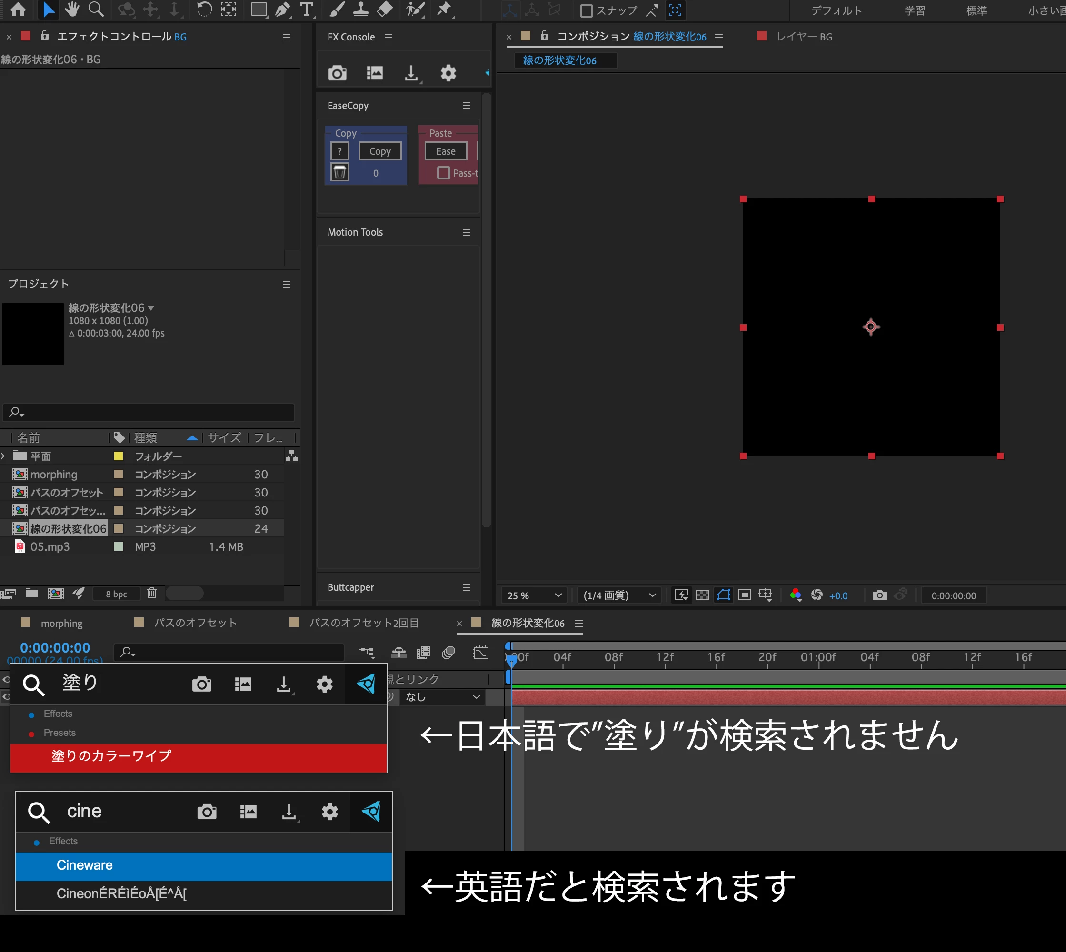Click EaseCopy trash clear icon
Viewport: 1066px width, 952px height.
click(x=339, y=172)
